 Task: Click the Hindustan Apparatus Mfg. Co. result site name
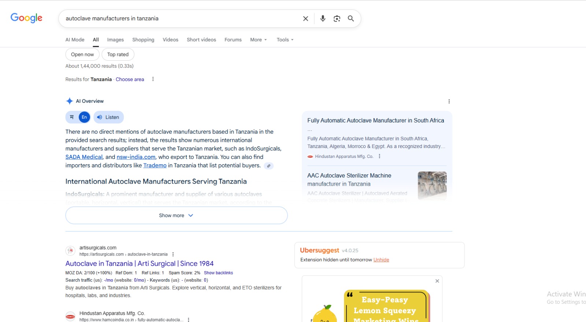[x=112, y=313]
